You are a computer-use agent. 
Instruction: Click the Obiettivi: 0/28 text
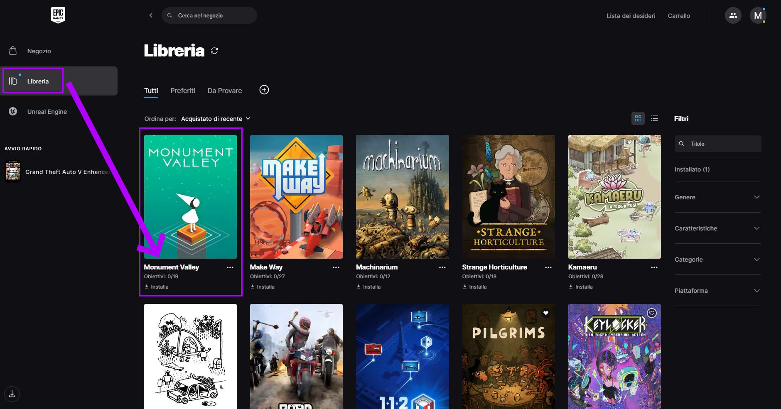pos(586,277)
